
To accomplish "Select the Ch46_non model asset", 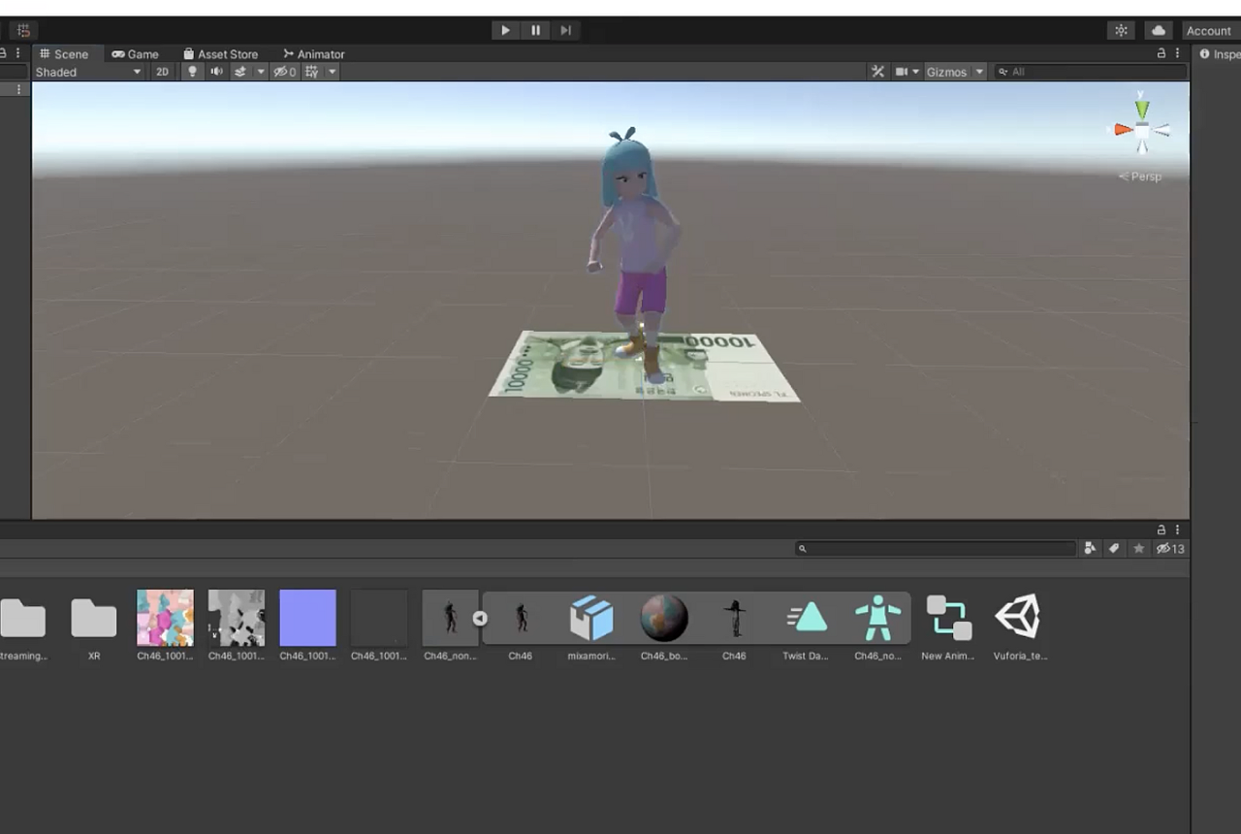I will point(450,619).
